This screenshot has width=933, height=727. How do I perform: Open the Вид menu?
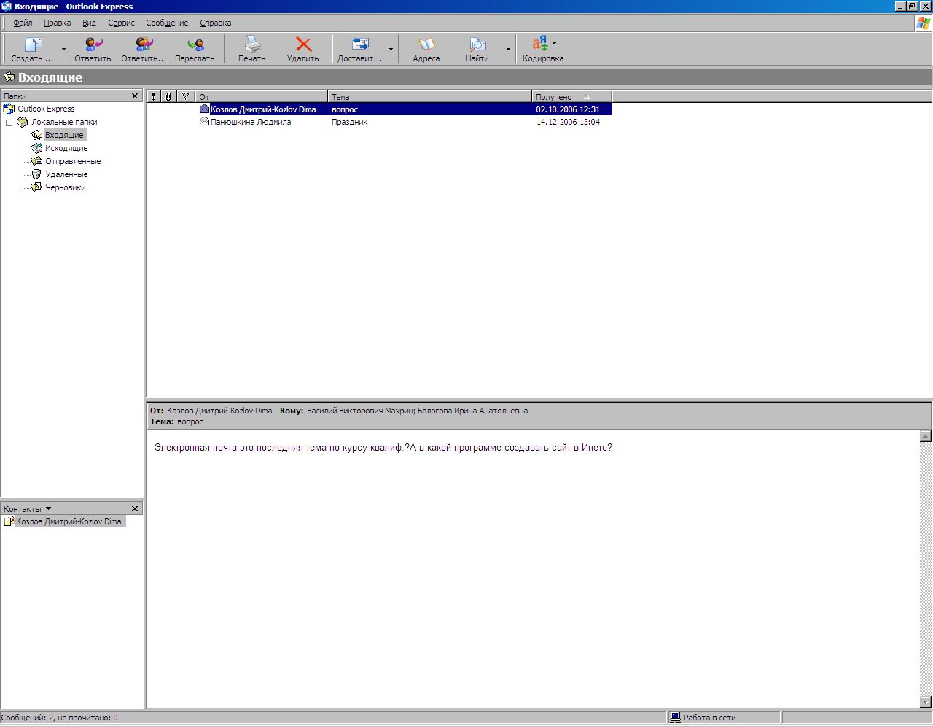click(x=89, y=23)
